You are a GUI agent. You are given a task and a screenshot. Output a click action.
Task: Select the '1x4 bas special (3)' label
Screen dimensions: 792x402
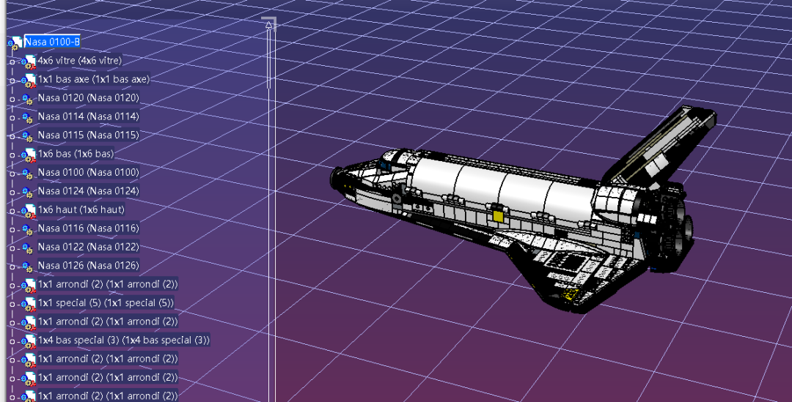(x=123, y=340)
